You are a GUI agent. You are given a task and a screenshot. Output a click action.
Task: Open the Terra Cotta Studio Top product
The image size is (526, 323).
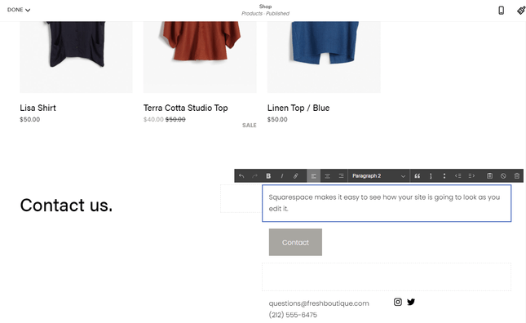pos(185,108)
